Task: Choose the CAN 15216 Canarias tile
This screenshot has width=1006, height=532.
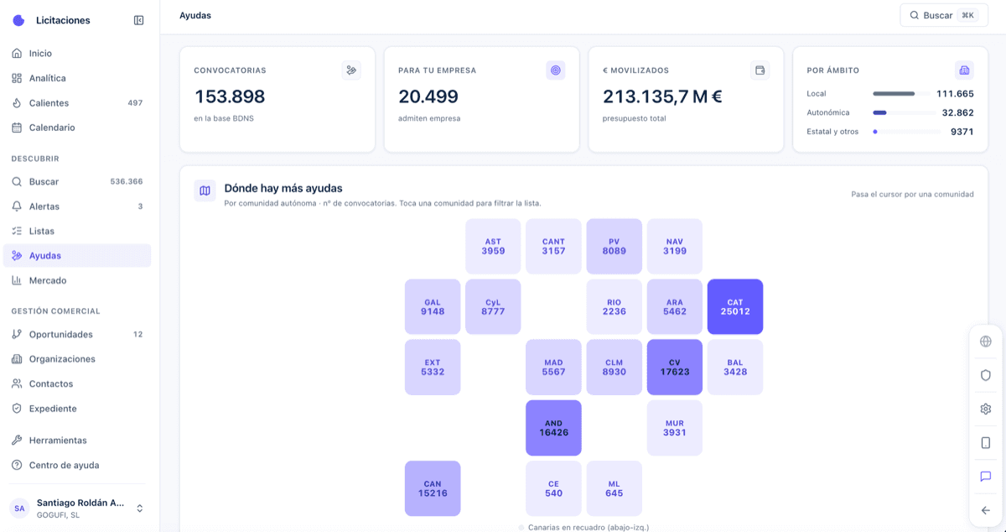Action: coord(433,488)
